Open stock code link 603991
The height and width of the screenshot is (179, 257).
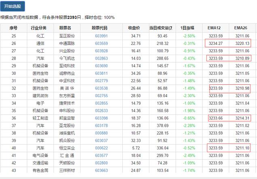click(101, 36)
